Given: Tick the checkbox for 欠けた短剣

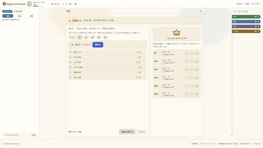Looking at the screenshot, I should [x=70, y=67].
